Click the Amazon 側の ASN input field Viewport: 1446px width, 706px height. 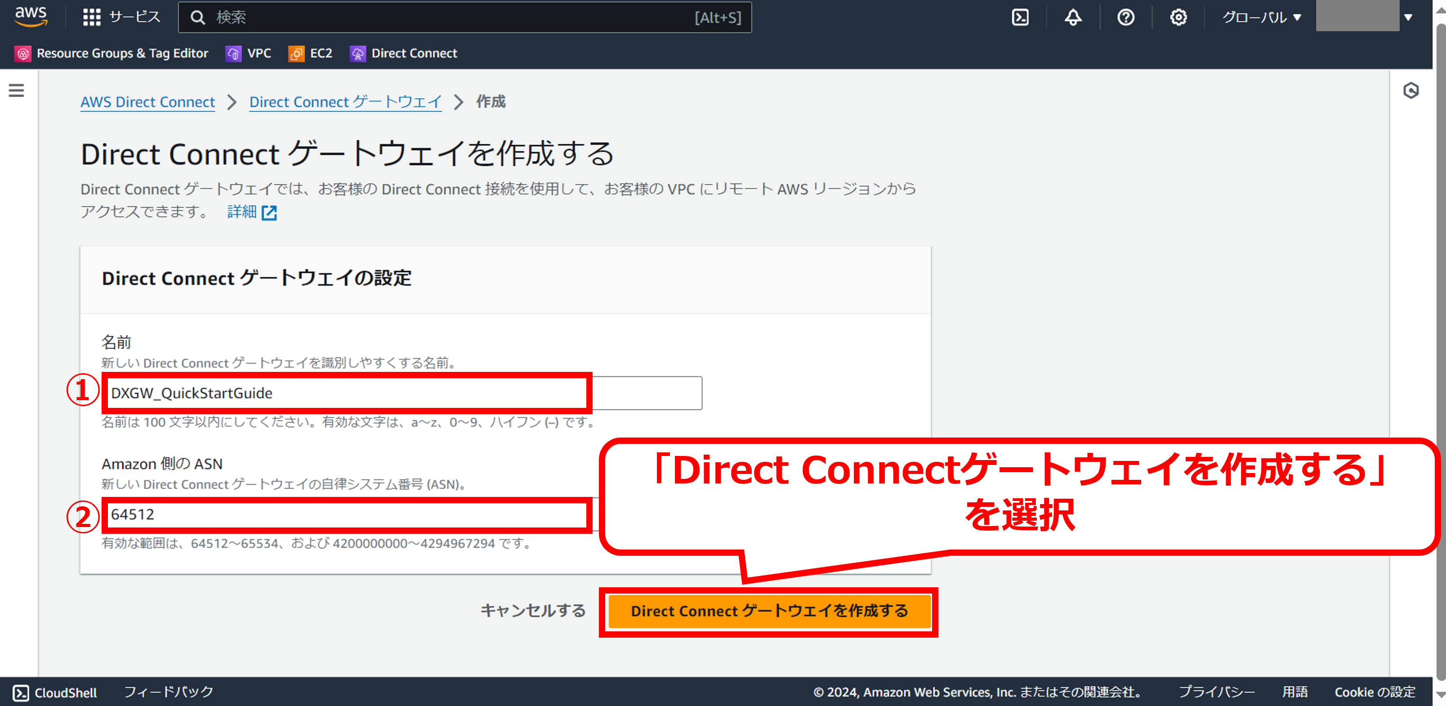pos(348,514)
